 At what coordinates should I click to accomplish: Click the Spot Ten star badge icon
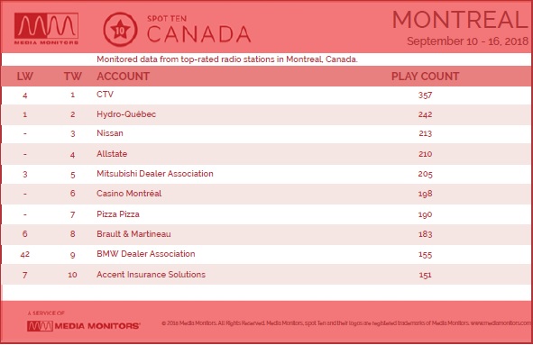[120, 30]
